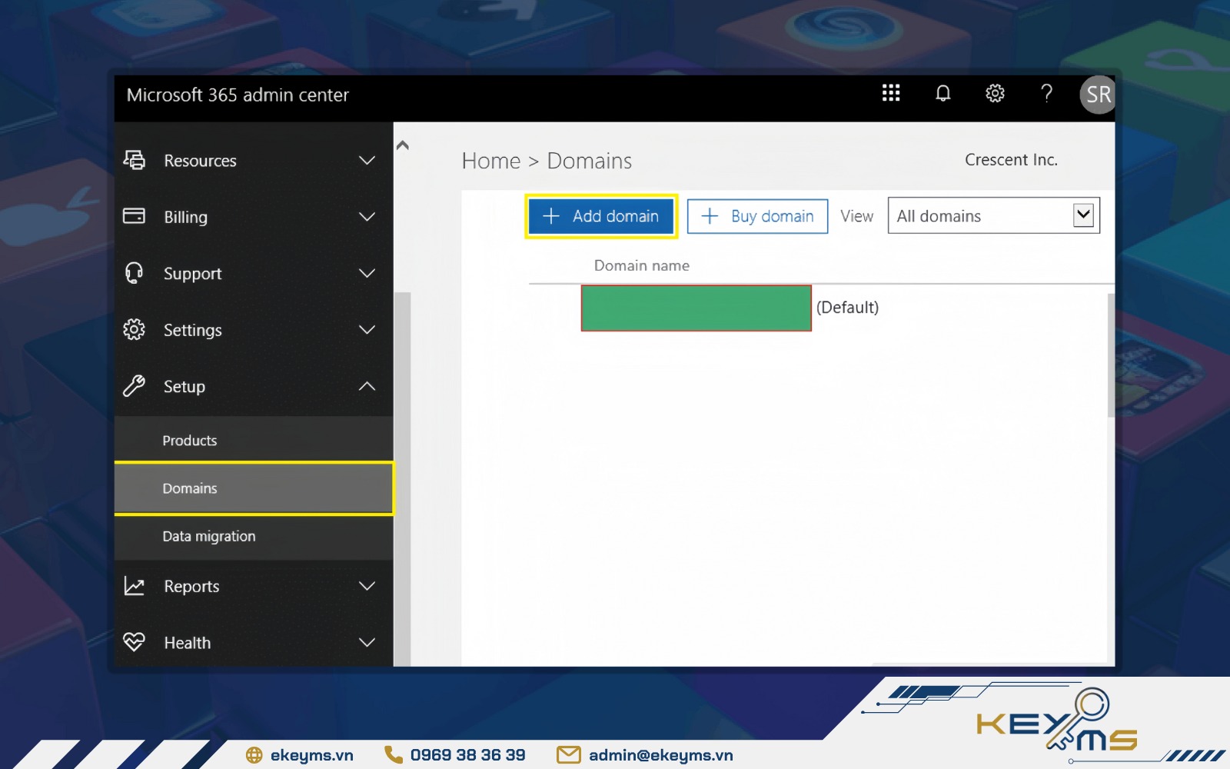Select Domains in the sidebar
This screenshot has width=1230, height=769.
254,488
